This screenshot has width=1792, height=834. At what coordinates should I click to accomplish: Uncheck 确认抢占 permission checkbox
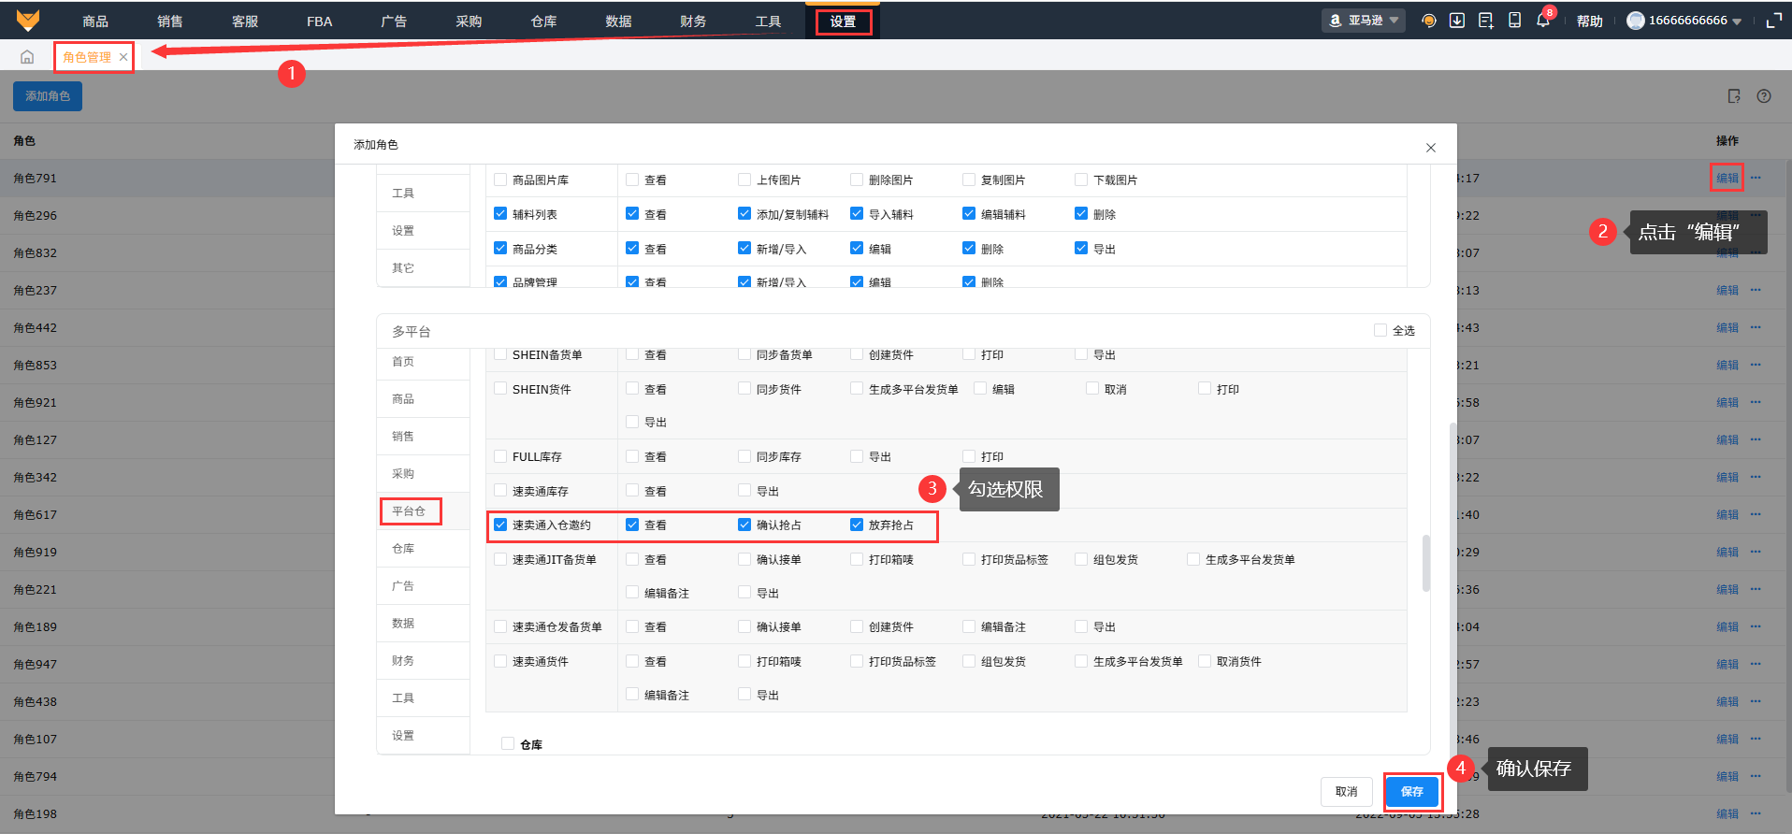point(744,525)
